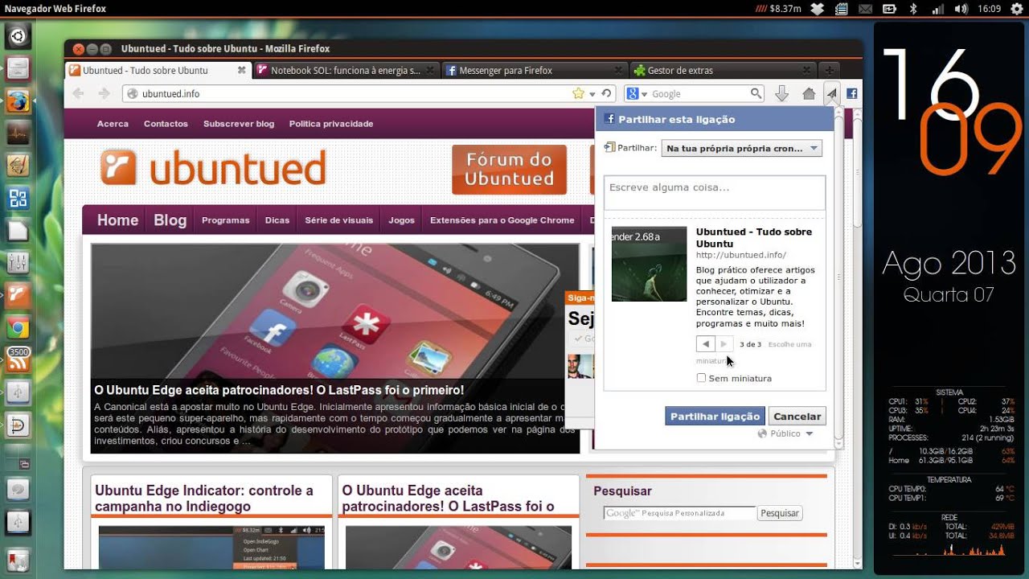
Task: Go forward to the next page
Action: [104, 93]
